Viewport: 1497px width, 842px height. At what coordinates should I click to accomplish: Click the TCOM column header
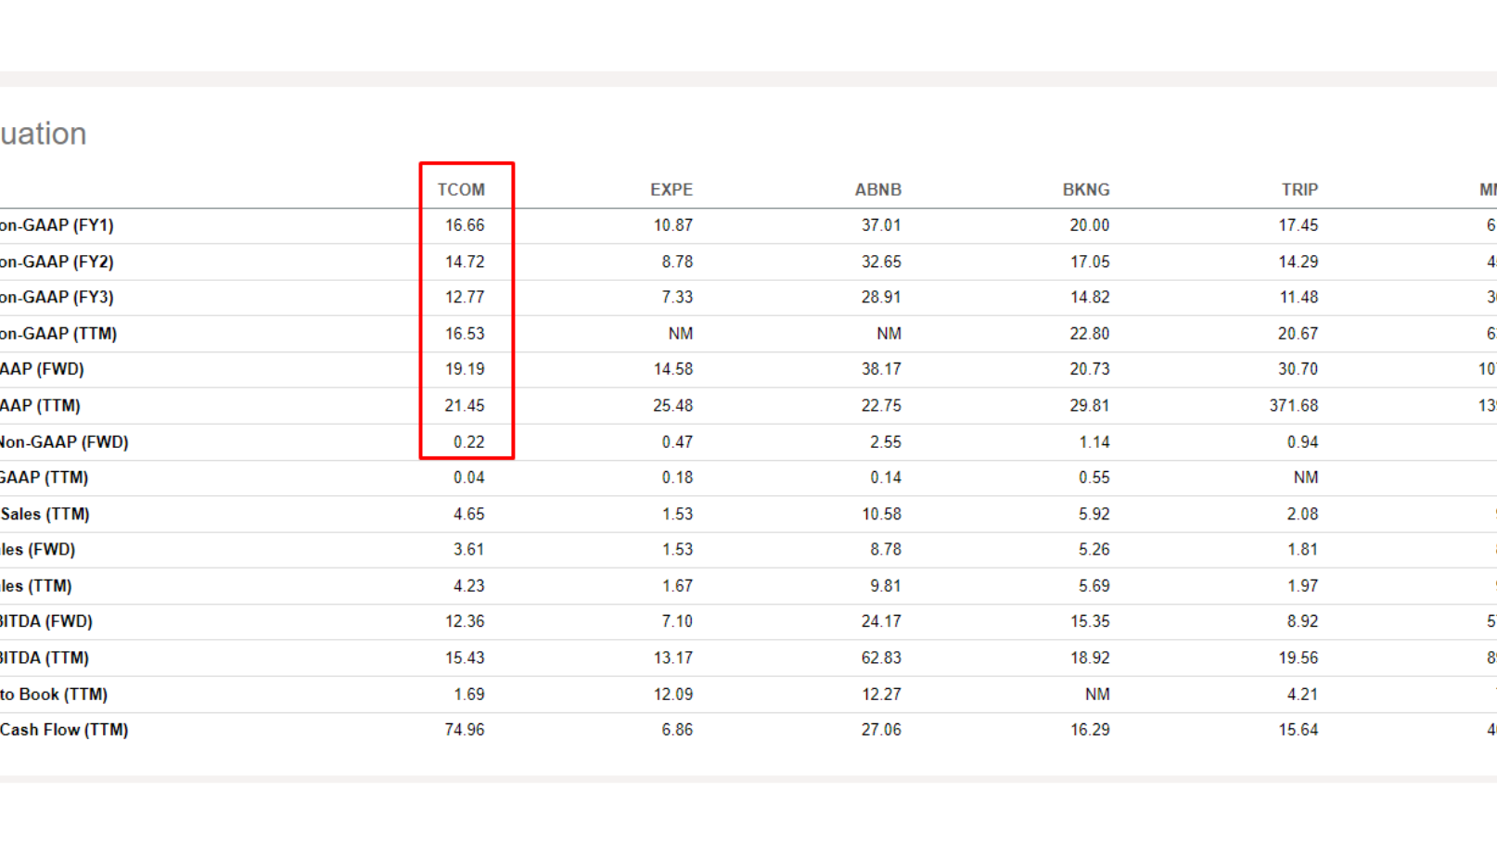461,189
